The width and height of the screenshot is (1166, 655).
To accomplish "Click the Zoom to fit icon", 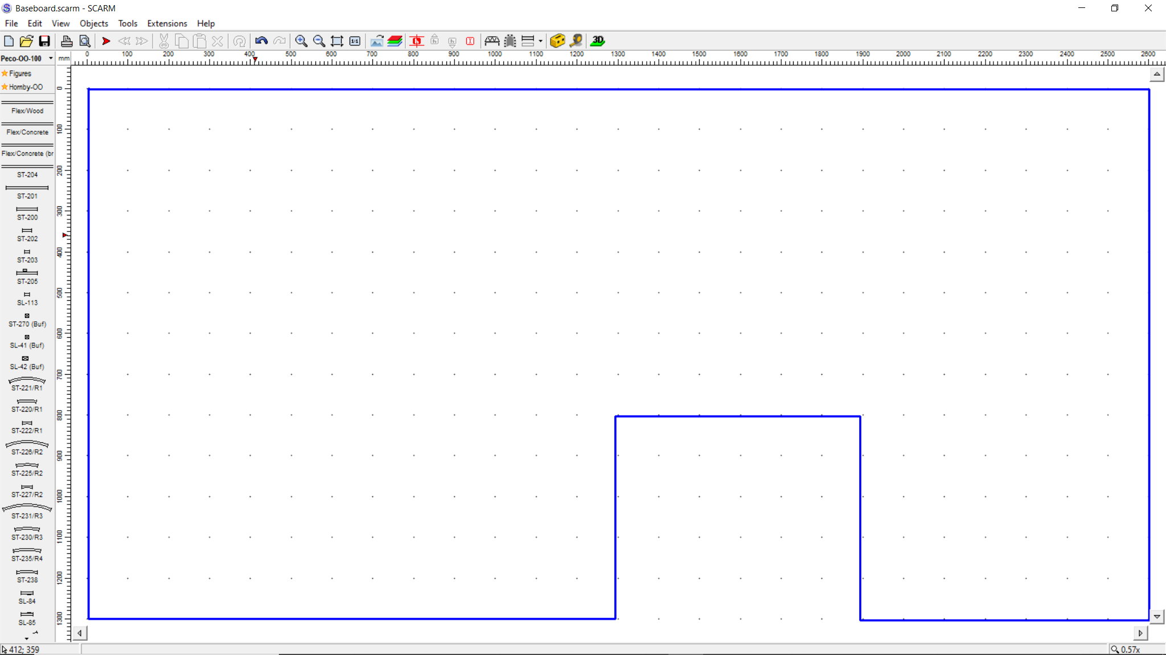I will coord(337,41).
